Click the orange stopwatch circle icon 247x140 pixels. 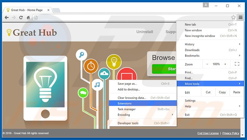91,66
